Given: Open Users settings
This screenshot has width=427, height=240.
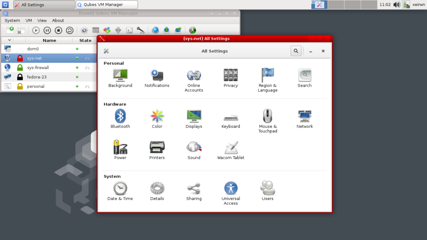Looking at the screenshot, I should (267, 190).
